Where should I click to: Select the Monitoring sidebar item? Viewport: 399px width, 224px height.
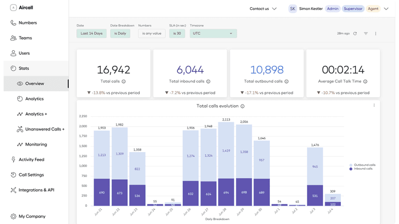click(x=36, y=144)
